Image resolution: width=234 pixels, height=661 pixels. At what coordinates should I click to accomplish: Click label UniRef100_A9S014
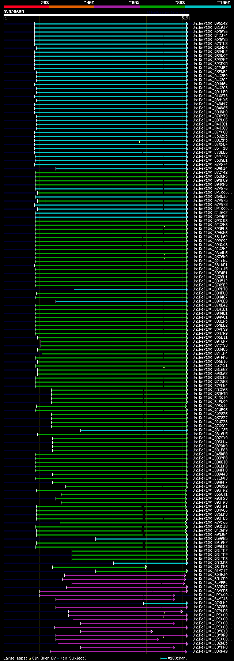(210, 406)
